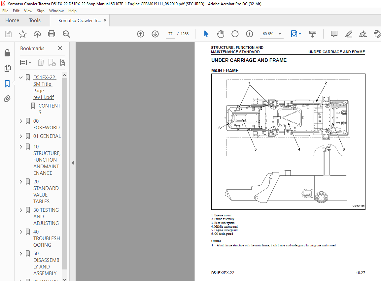Open the sign document pen tool
Viewport: 381px width, 281px height.
[x=363, y=34]
